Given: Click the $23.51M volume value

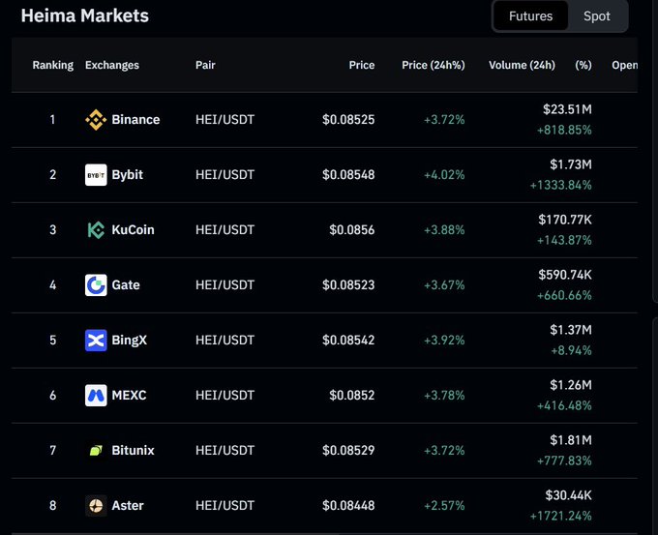Looking at the screenshot, I should click(567, 109).
